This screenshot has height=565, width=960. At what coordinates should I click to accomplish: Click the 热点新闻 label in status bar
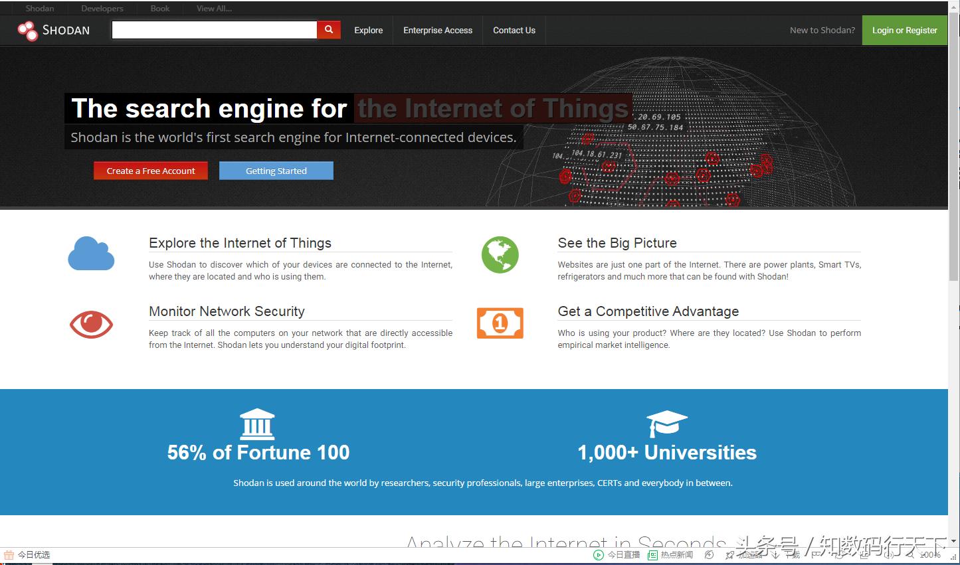pyautogui.click(x=677, y=555)
